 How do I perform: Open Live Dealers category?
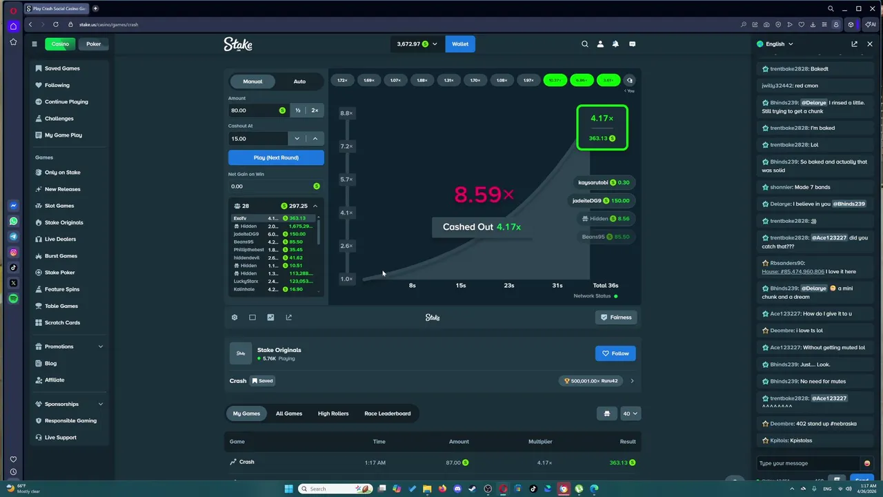(x=60, y=239)
